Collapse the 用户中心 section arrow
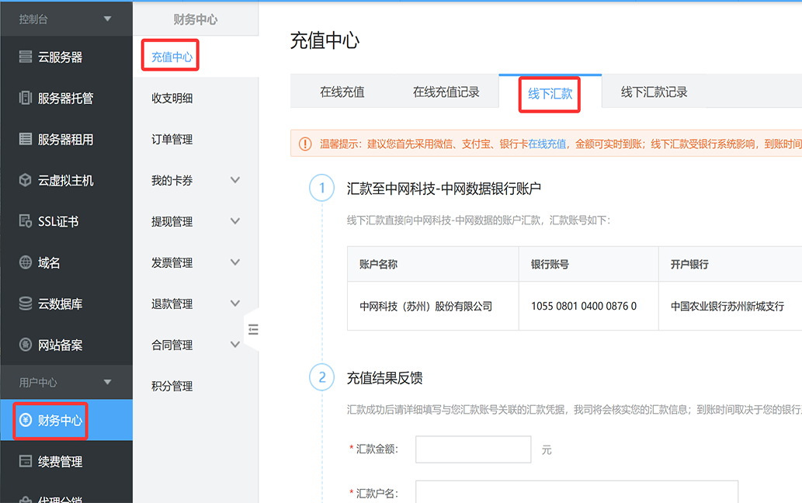This screenshot has height=503, width=802. point(107,382)
